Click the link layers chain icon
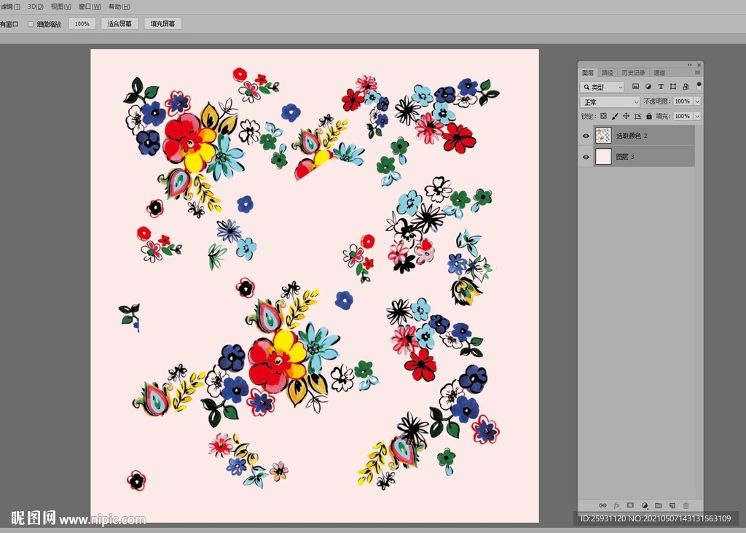746x533 pixels. click(602, 505)
